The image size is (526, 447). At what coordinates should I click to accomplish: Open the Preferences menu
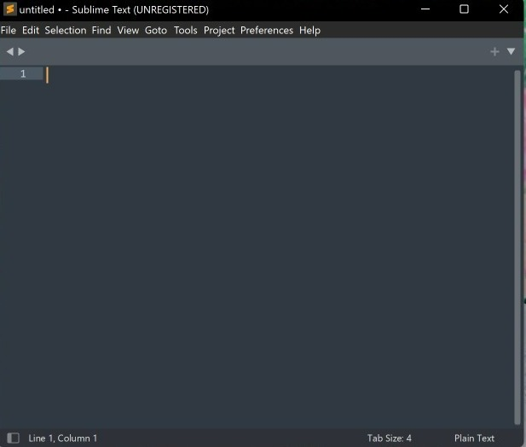(x=267, y=30)
